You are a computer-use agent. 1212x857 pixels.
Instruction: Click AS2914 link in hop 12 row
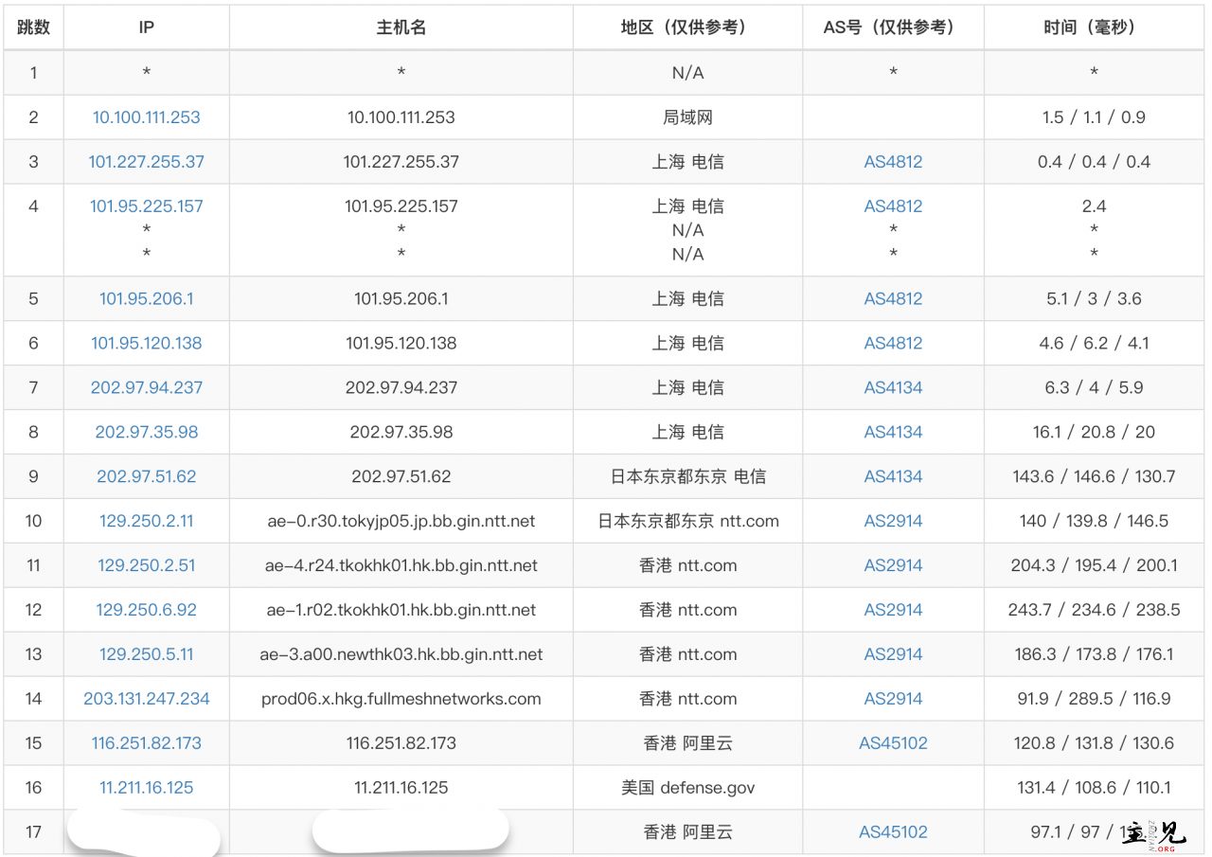tap(893, 610)
